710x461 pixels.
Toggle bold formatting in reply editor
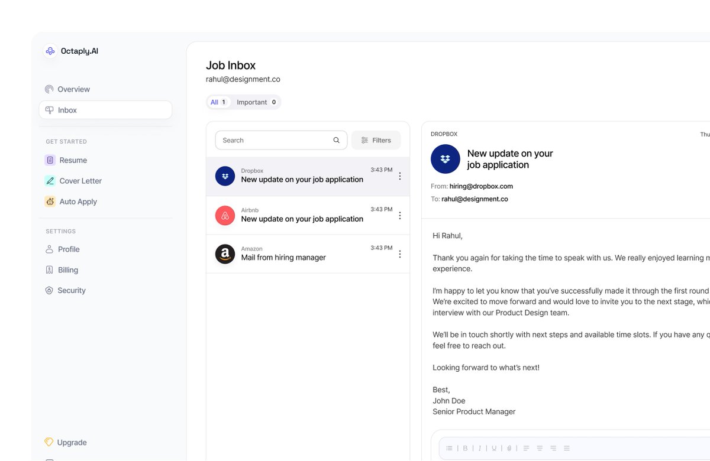(465, 448)
